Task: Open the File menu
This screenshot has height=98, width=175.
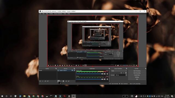Action: 40,14
